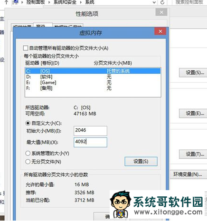Screen dimensions: 207x221
Task: Select drive E: [Game] row
Action: tap(93, 82)
